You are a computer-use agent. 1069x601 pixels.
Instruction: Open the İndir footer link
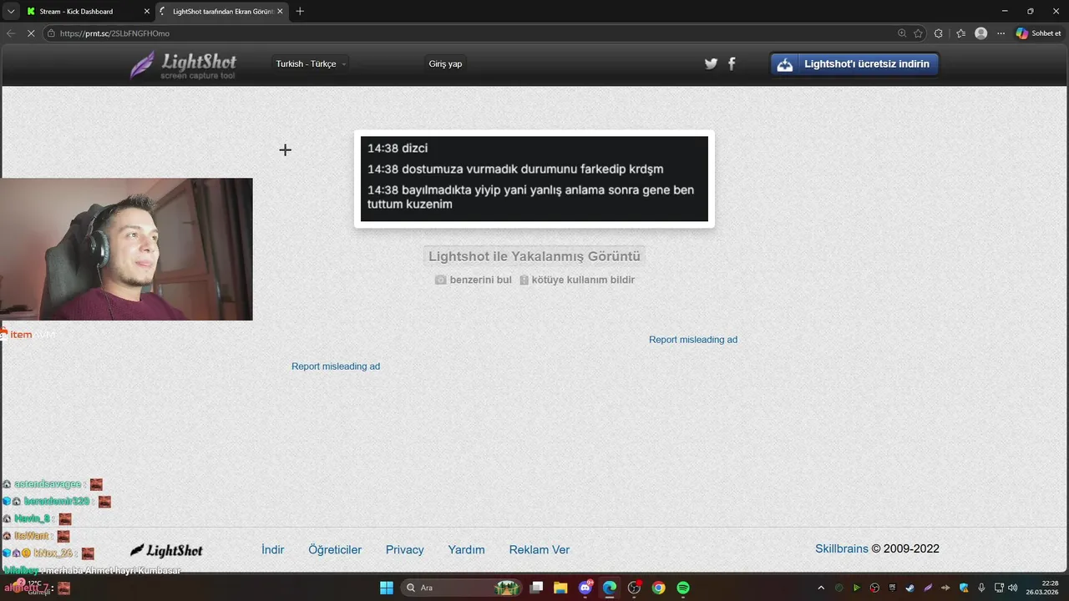click(273, 549)
